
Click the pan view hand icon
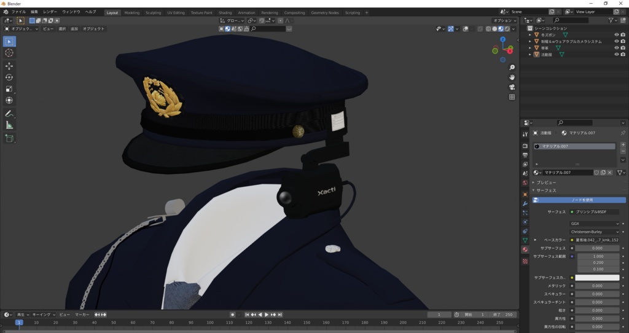[x=512, y=77]
